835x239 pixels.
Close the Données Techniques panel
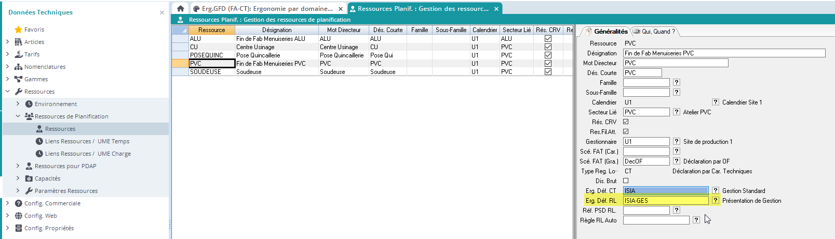tap(162, 12)
